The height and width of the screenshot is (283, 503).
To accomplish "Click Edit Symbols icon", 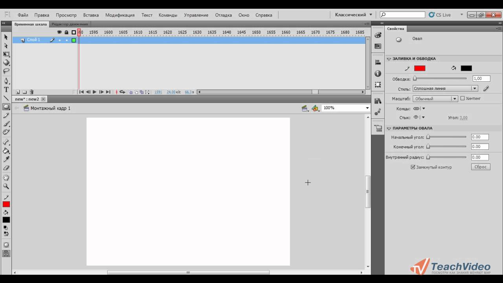I will tap(315, 108).
